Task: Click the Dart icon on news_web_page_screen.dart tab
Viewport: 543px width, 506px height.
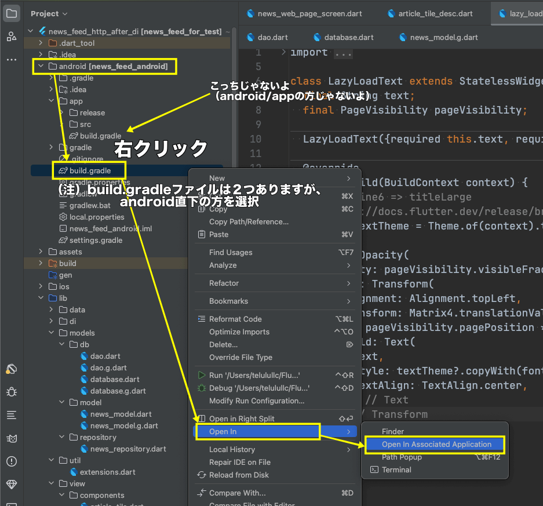Action: [250, 13]
